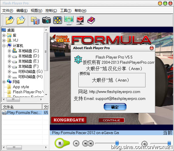Click the full screen arrows icon
The height and width of the screenshot is (151, 174).
tap(58, 20)
